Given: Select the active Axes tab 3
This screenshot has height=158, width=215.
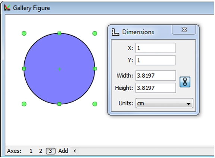Looking at the screenshot, I should click(50, 151).
